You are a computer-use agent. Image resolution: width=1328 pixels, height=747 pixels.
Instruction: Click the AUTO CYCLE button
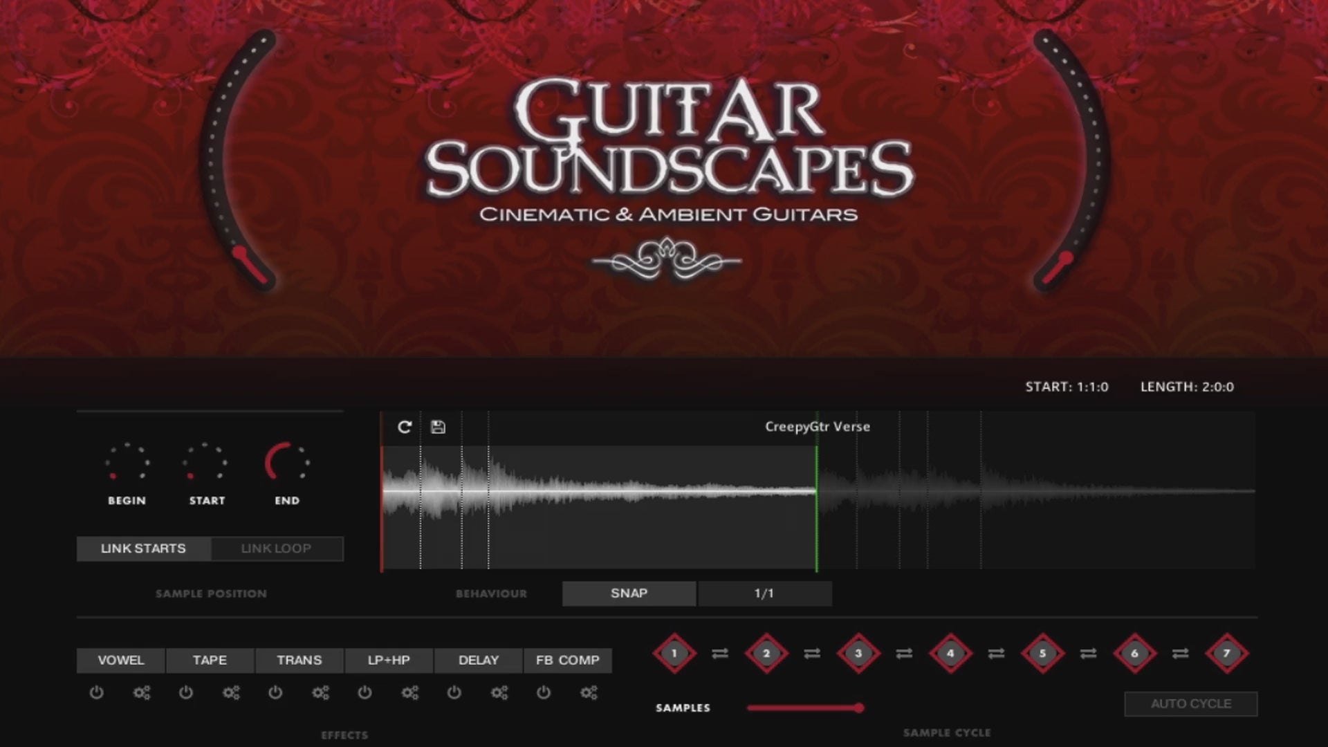coord(1190,703)
